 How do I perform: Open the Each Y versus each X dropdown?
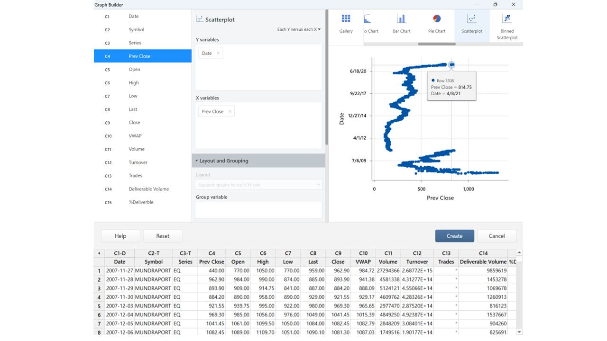298,29
